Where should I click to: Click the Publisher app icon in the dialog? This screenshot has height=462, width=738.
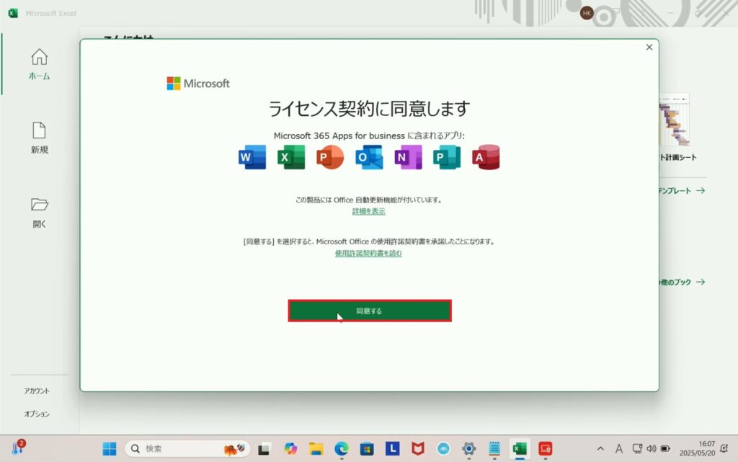click(x=447, y=157)
